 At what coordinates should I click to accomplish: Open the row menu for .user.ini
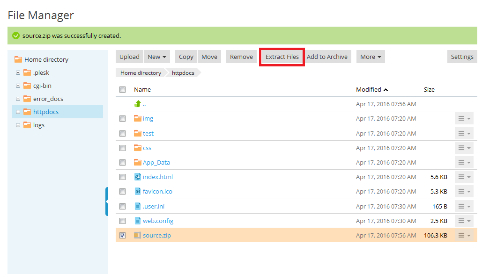464,207
